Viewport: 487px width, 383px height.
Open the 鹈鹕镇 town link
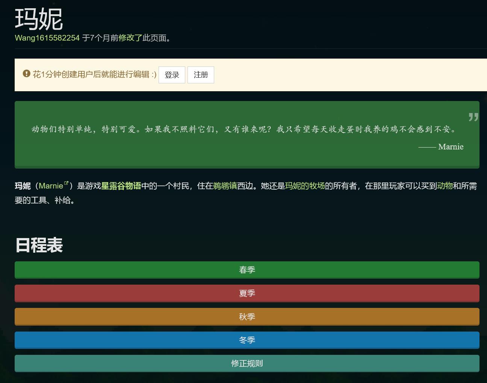[x=225, y=186]
